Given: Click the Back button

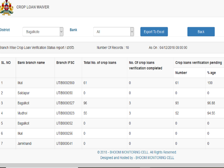Looking at the screenshot, I should pos(201,32).
